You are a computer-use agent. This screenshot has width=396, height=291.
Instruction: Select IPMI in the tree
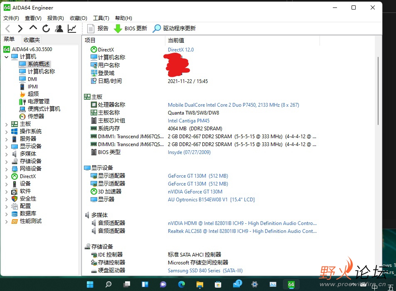(29, 87)
